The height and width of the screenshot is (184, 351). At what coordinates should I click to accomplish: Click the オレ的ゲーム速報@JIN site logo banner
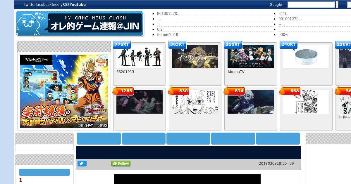tap(80, 24)
